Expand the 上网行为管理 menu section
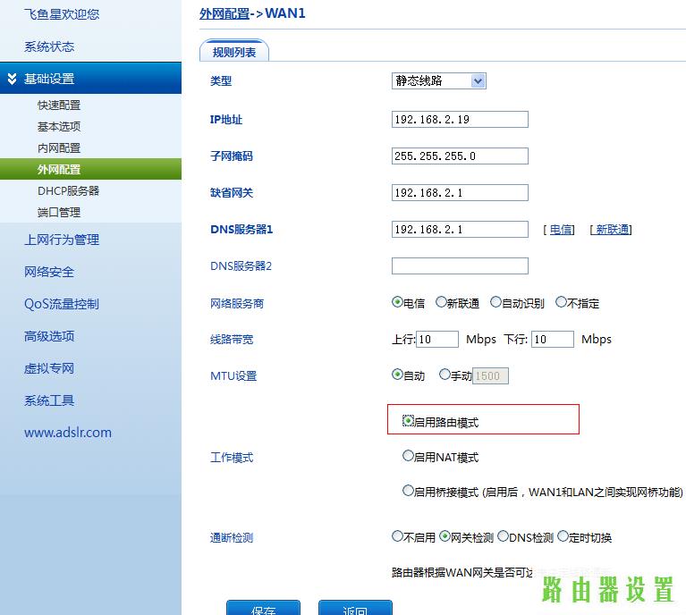The width and height of the screenshot is (686, 615). (x=62, y=240)
